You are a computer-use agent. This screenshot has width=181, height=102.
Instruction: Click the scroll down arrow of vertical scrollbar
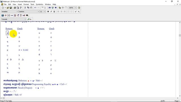click(x=180, y=96)
